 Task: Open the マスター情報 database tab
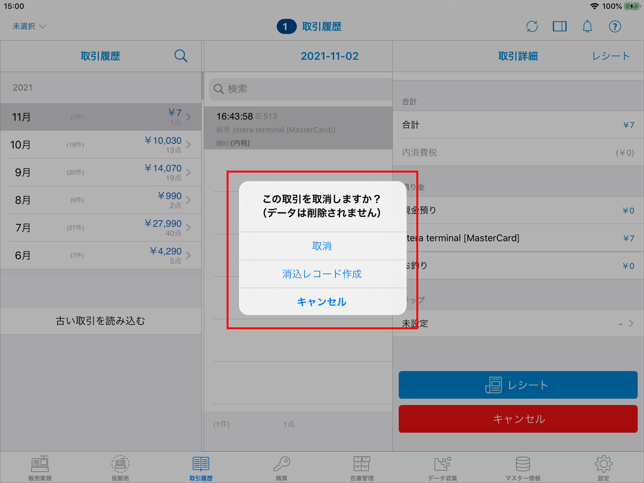tap(523, 468)
